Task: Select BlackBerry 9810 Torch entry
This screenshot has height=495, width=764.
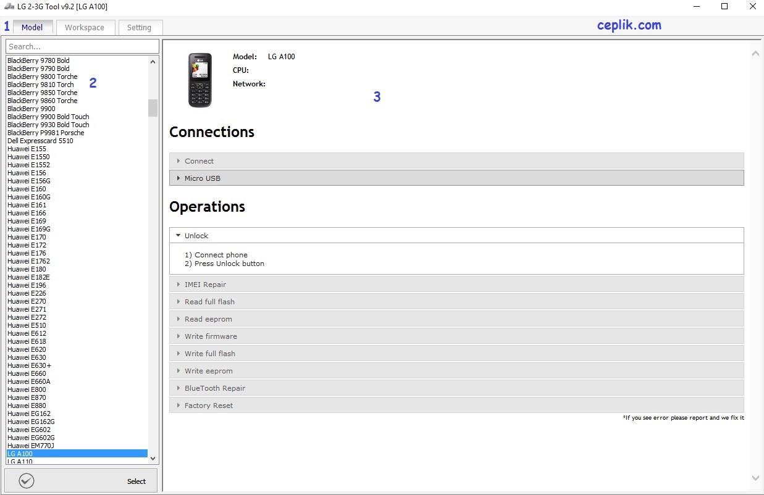Action: [x=41, y=85]
